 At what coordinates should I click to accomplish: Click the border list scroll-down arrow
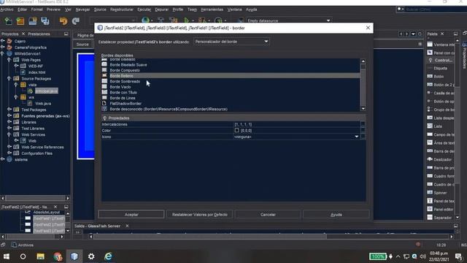[x=363, y=109]
